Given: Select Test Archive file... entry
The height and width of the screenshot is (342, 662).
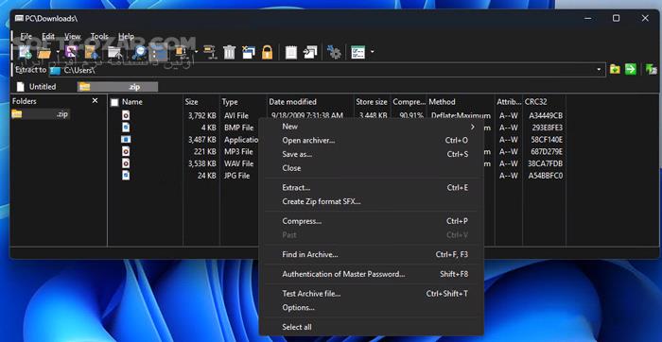Looking at the screenshot, I should pos(371,294).
